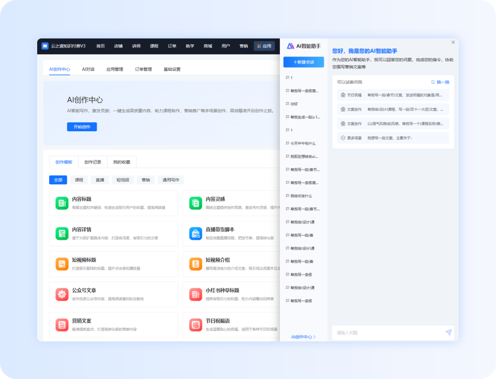Open 助学 in the top navigation

(x=190, y=46)
